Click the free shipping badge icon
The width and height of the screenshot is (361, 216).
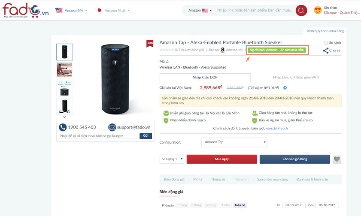(166, 113)
